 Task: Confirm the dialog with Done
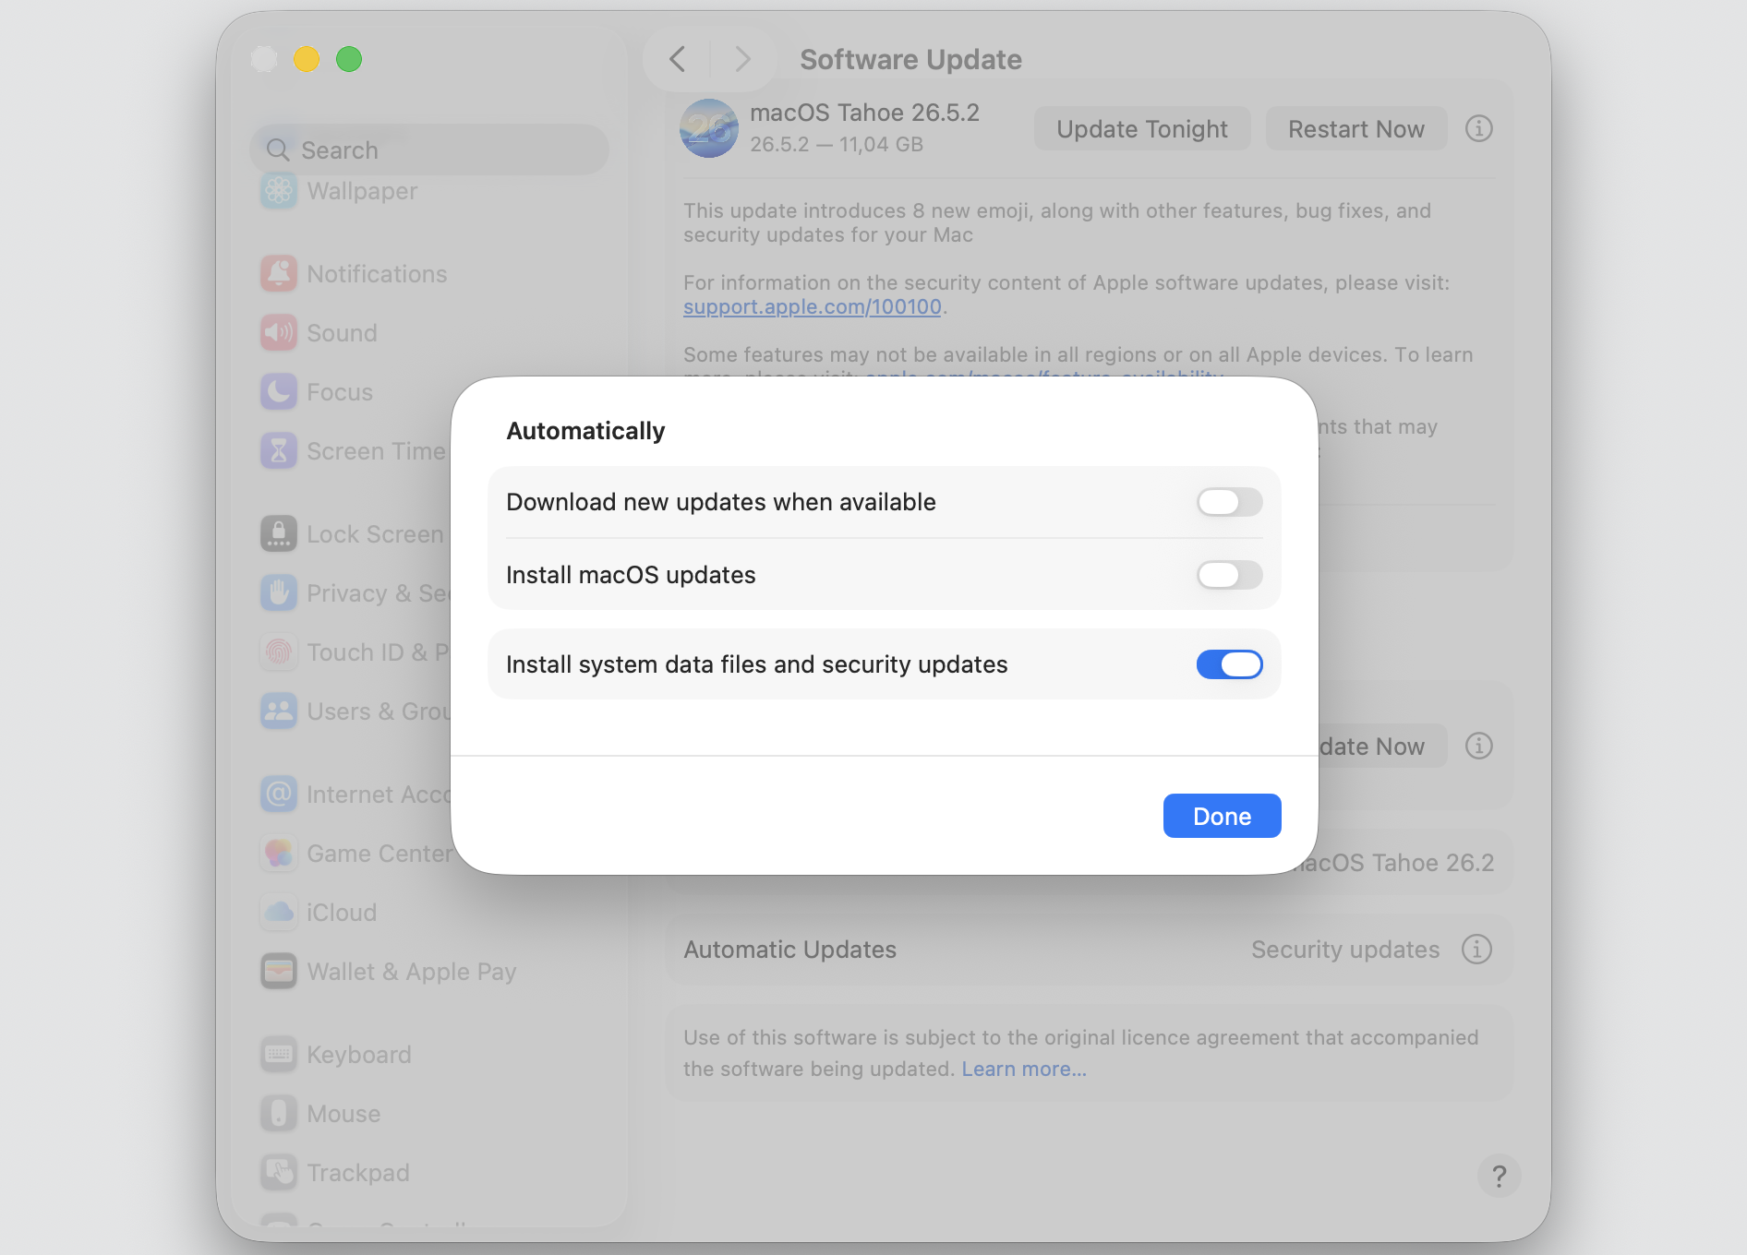[1222, 816]
